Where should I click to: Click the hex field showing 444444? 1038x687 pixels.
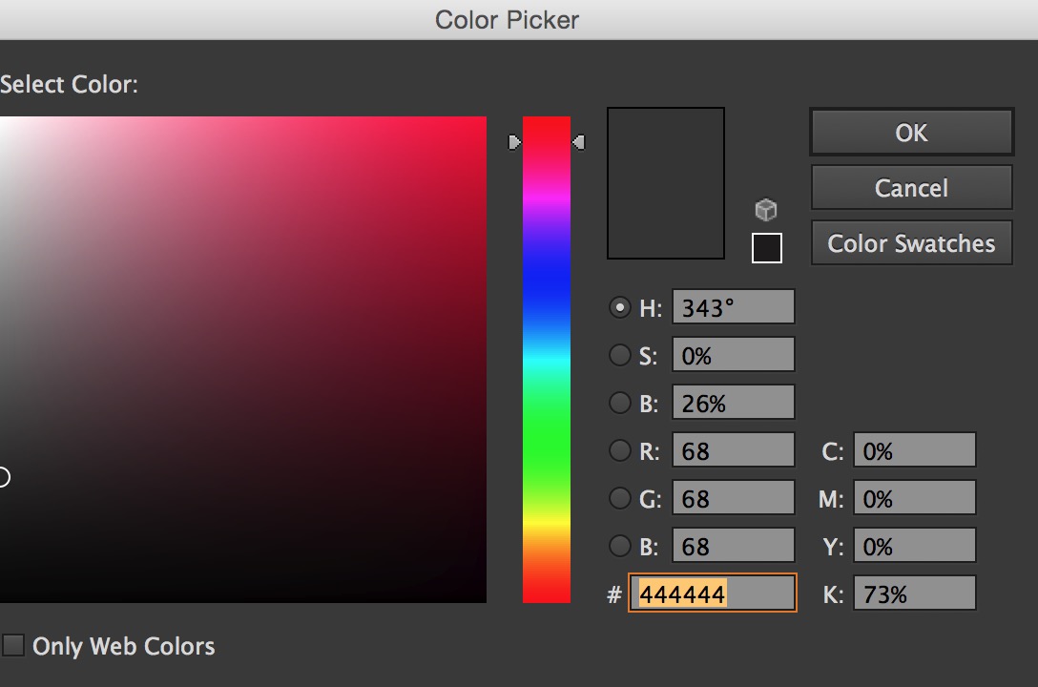713,593
